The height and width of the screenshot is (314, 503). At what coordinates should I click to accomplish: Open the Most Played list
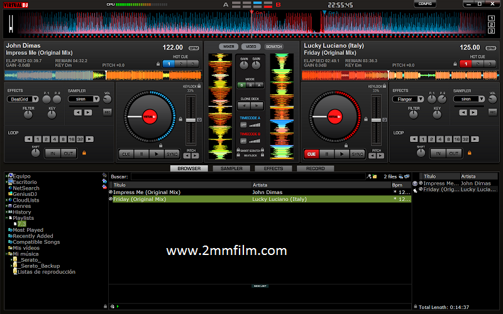(x=28, y=230)
